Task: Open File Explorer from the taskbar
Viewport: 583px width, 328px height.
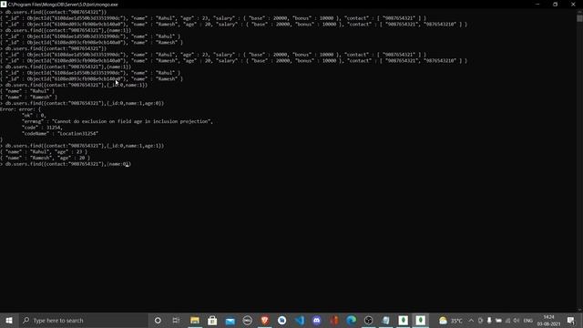Action: point(195,320)
